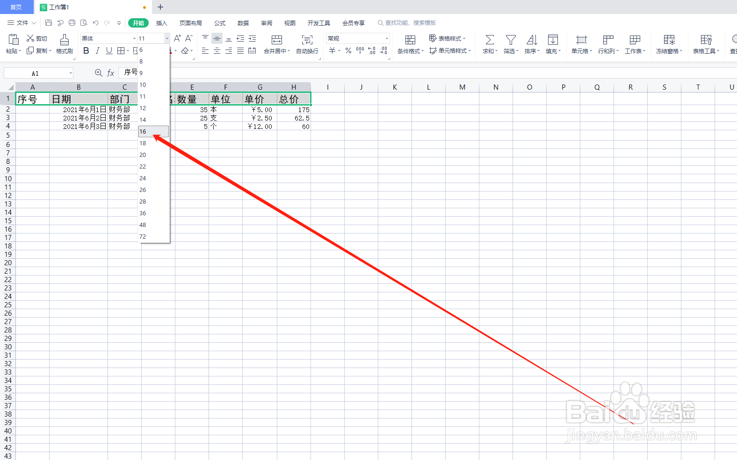Click the font size box dropdown arrow
Viewport: 737px width, 460px height.
[x=167, y=38]
